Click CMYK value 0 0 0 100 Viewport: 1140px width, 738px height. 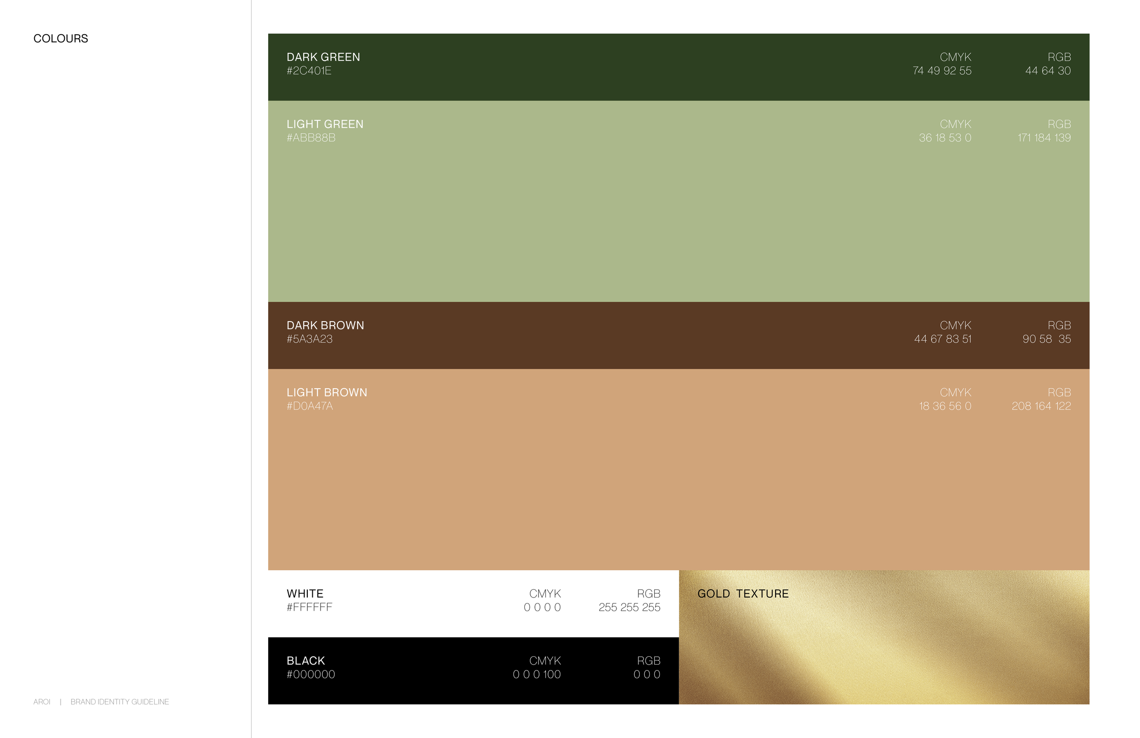537,674
